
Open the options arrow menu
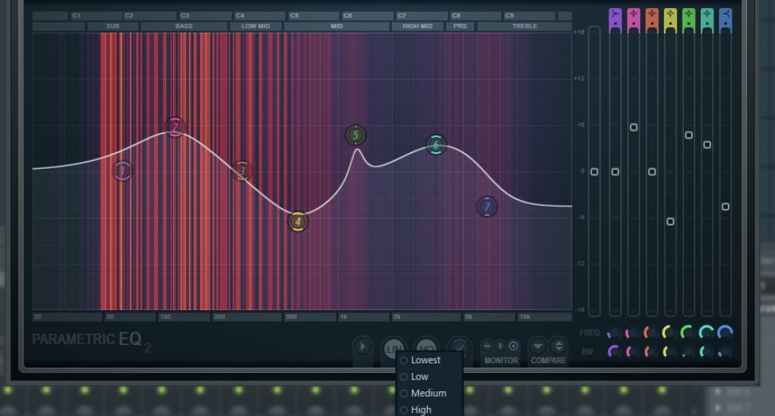coord(362,347)
